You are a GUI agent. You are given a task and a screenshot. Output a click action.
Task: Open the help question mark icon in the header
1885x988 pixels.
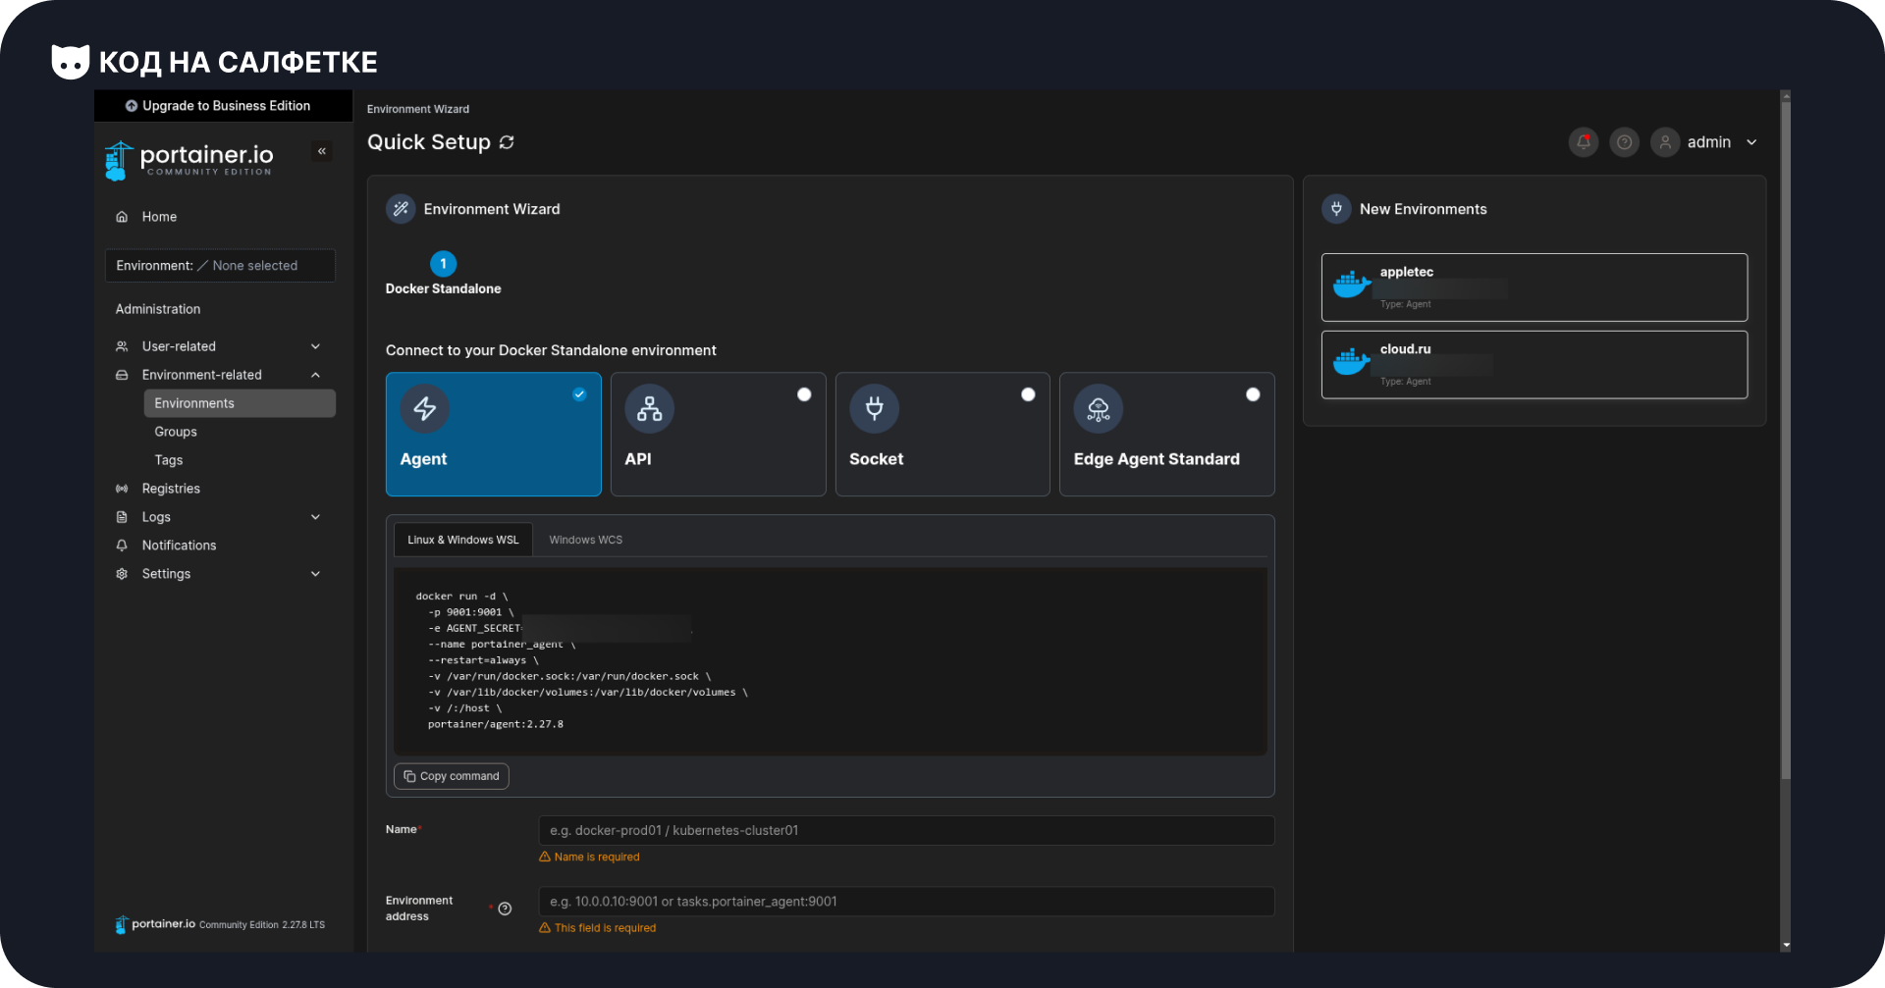point(1625,142)
